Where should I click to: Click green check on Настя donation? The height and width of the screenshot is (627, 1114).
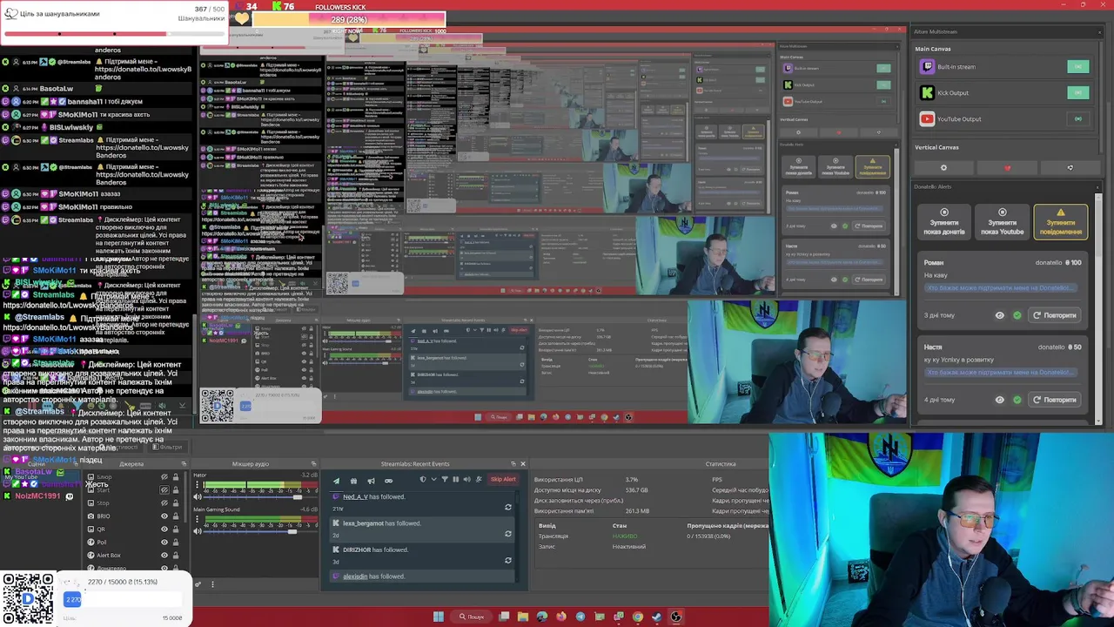tap(1017, 400)
